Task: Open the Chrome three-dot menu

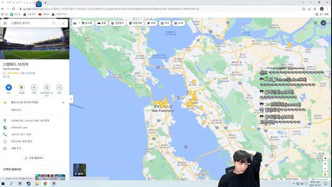Action: [328, 9]
